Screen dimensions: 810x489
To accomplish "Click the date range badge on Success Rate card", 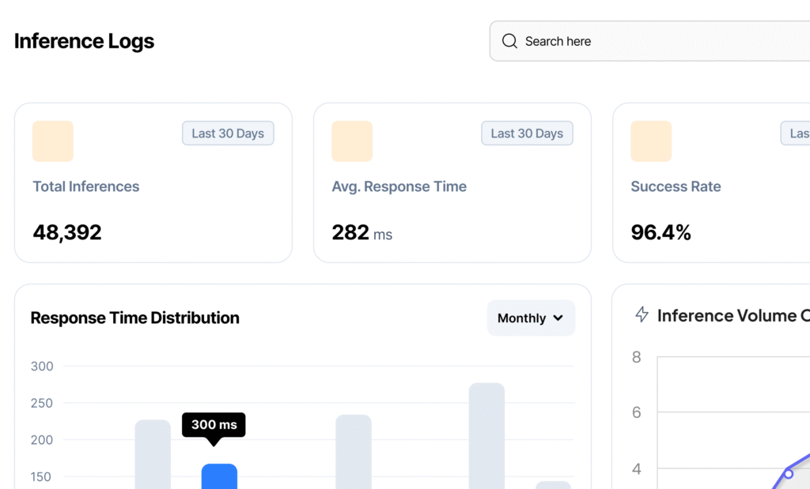I will click(796, 134).
